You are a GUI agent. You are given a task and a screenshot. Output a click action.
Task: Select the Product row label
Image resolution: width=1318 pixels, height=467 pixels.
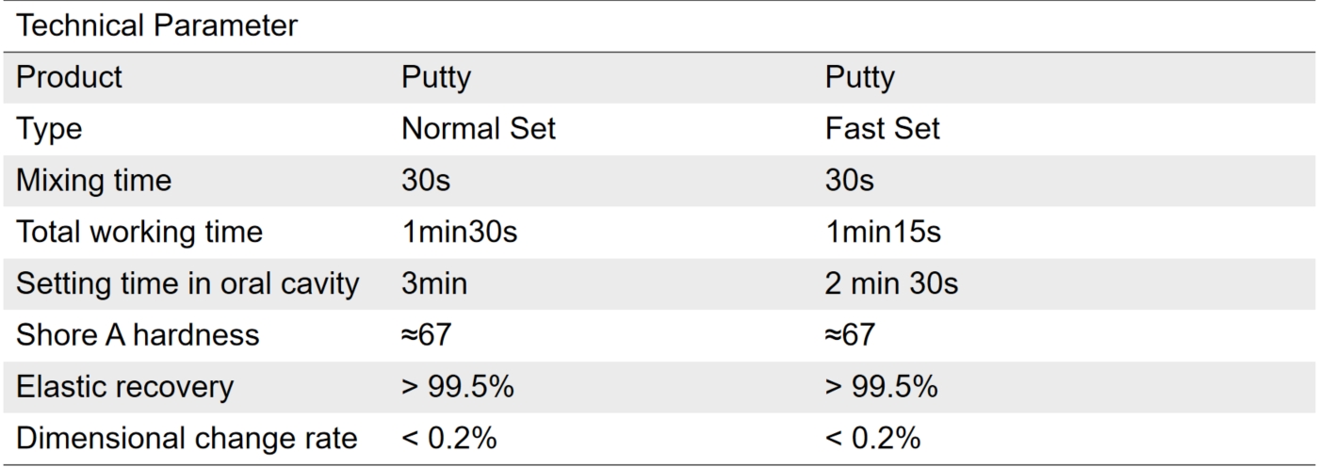70,77
